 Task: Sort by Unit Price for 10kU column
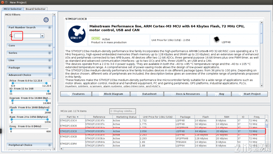pos(157,117)
